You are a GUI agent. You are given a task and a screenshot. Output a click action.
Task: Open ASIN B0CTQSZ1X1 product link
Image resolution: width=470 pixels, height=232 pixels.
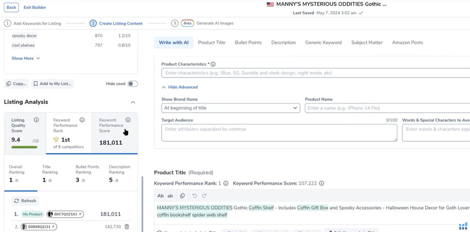[x=65, y=214]
